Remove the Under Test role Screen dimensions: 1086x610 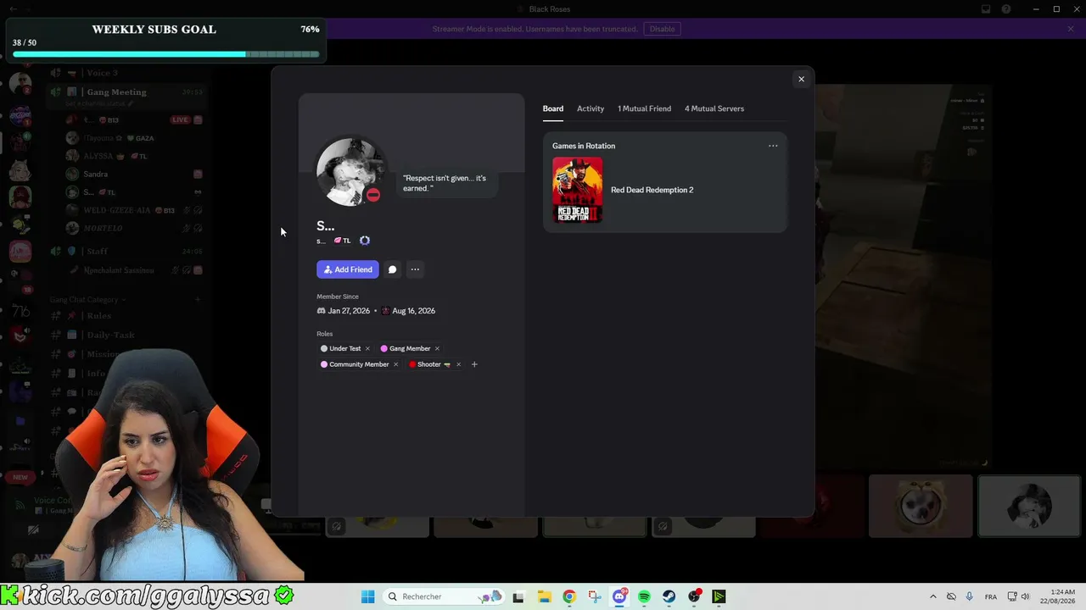click(x=367, y=348)
